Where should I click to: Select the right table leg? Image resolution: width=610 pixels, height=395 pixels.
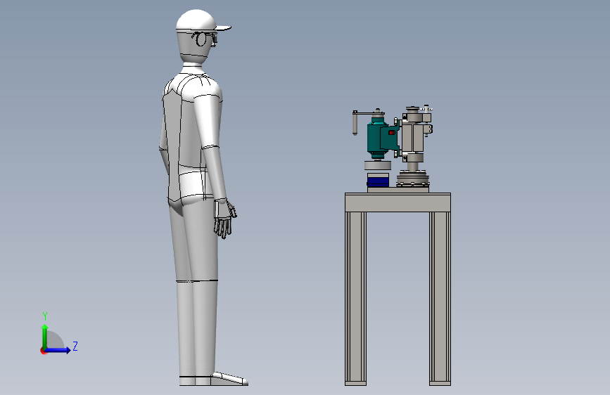point(440,299)
